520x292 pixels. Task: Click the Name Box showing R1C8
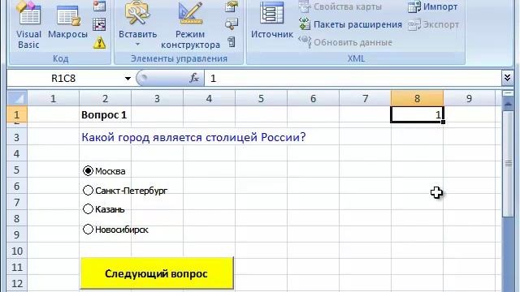(x=63, y=79)
